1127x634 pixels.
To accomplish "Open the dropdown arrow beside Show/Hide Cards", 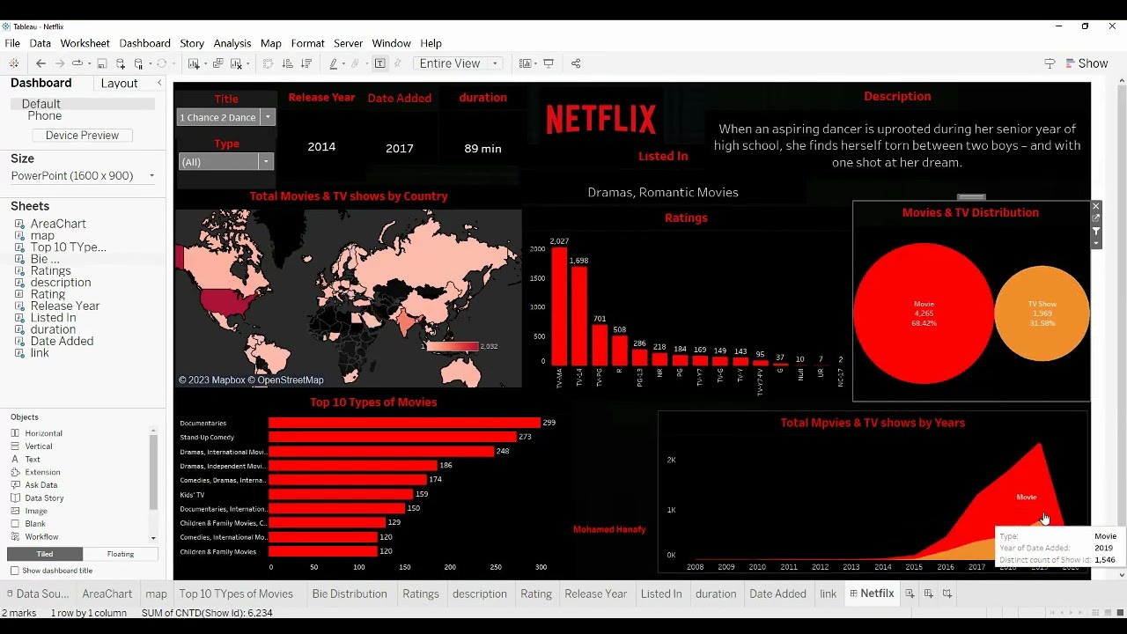I will coord(534,63).
